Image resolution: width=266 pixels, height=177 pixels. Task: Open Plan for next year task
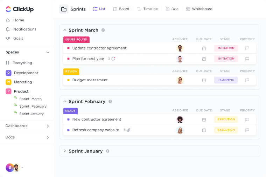pos(88,59)
